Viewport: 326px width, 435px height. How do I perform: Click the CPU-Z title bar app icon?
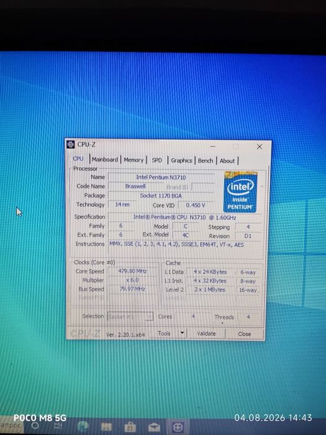pyautogui.click(x=71, y=145)
